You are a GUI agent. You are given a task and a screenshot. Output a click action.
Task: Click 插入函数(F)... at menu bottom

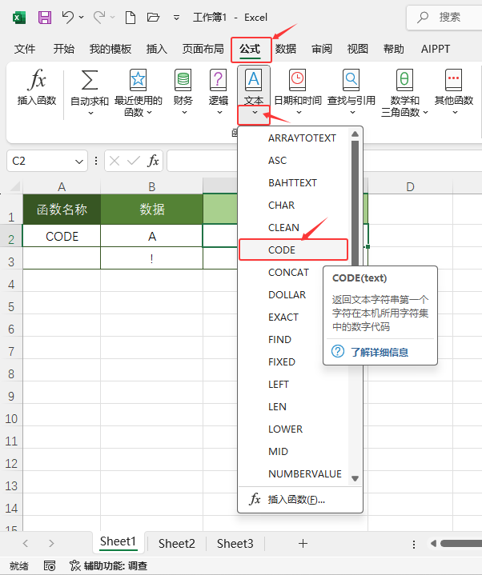(296, 500)
